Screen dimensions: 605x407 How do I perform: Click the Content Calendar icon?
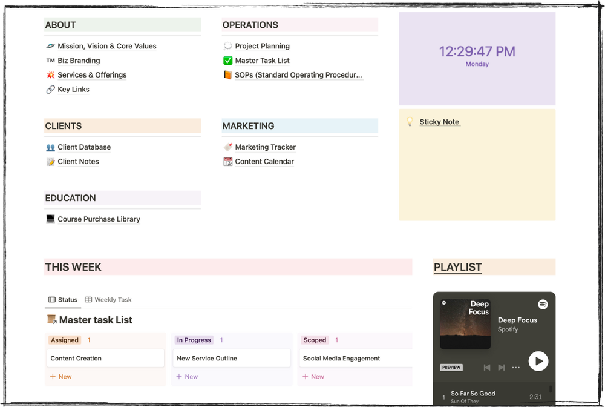tap(228, 161)
